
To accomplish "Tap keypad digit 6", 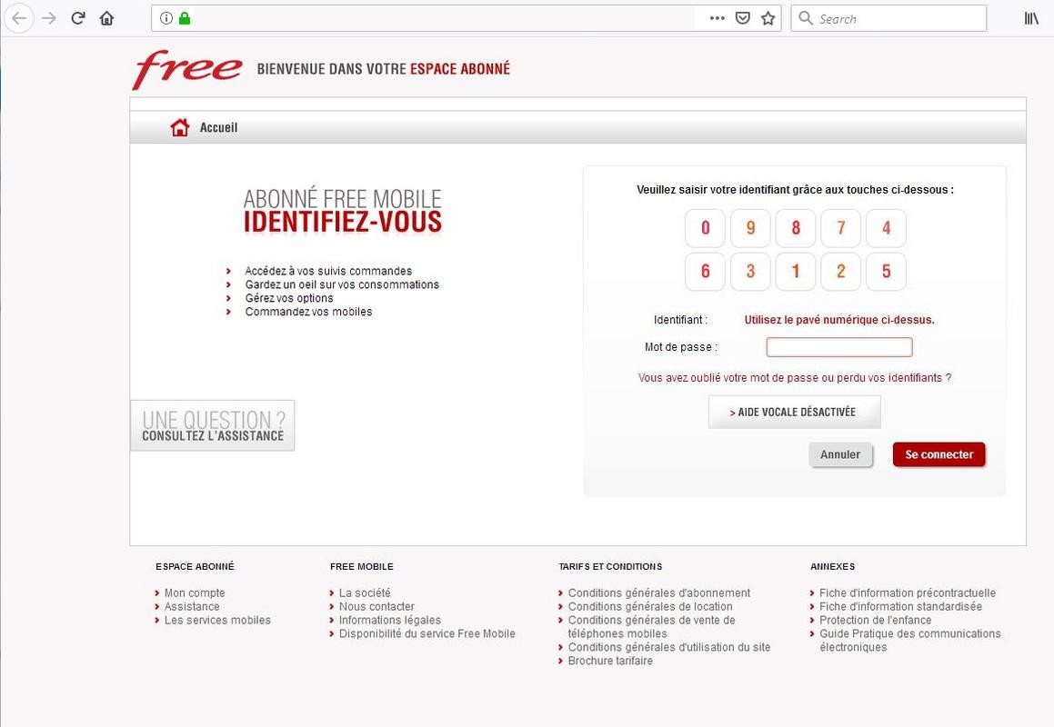I will click(705, 272).
